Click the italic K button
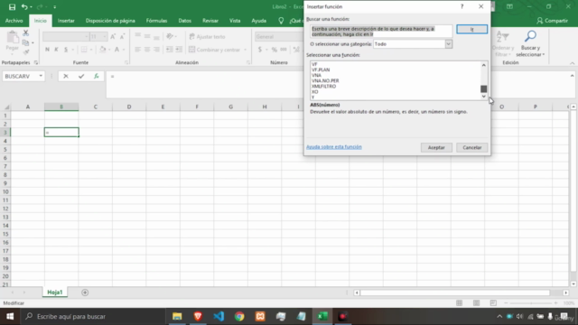Image resolution: width=578 pixels, height=325 pixels. 56,50
